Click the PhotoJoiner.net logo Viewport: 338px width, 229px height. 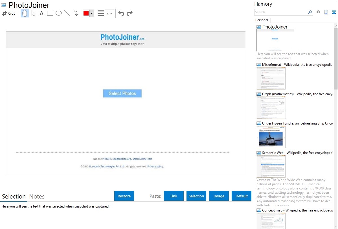click(122, 37)
